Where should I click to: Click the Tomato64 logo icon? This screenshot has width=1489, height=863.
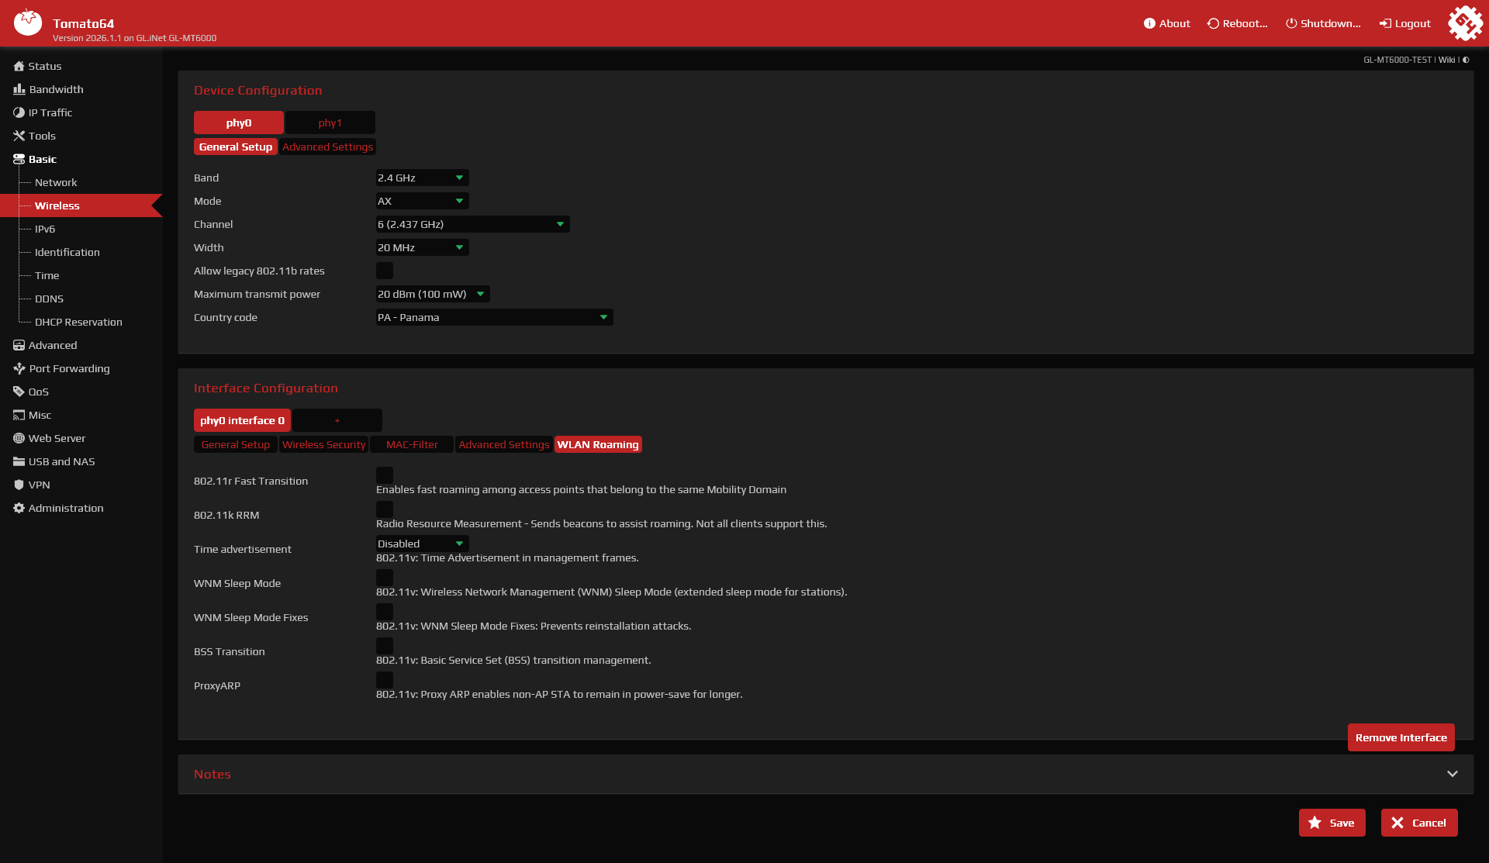point(28,22)
